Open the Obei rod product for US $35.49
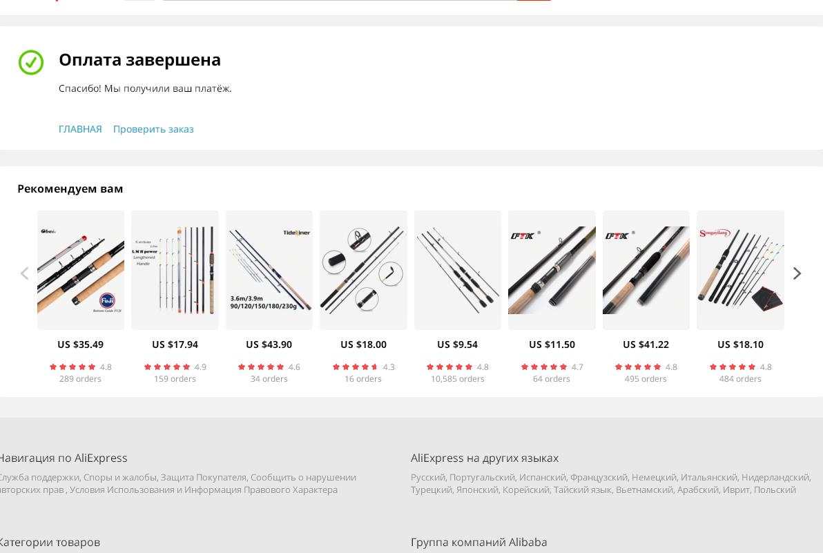823x553 pixels. (80, 270)
